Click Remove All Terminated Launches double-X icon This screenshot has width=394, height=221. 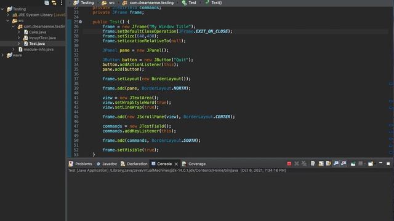304,164
